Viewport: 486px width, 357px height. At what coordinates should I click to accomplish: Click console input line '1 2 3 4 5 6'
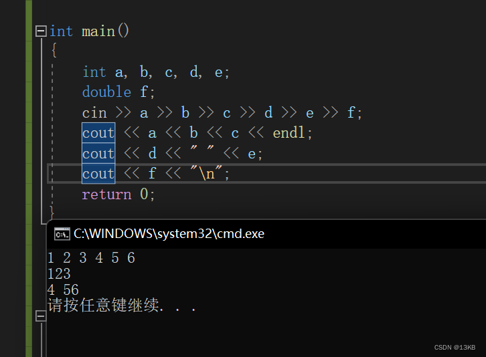pos(92,258)
